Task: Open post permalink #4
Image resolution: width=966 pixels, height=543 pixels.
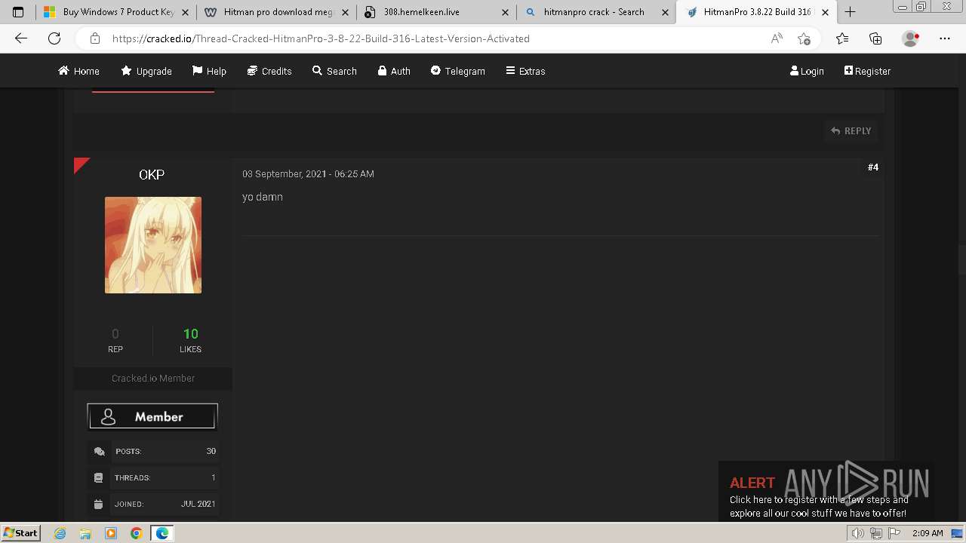Action: (x=873, y=167)
